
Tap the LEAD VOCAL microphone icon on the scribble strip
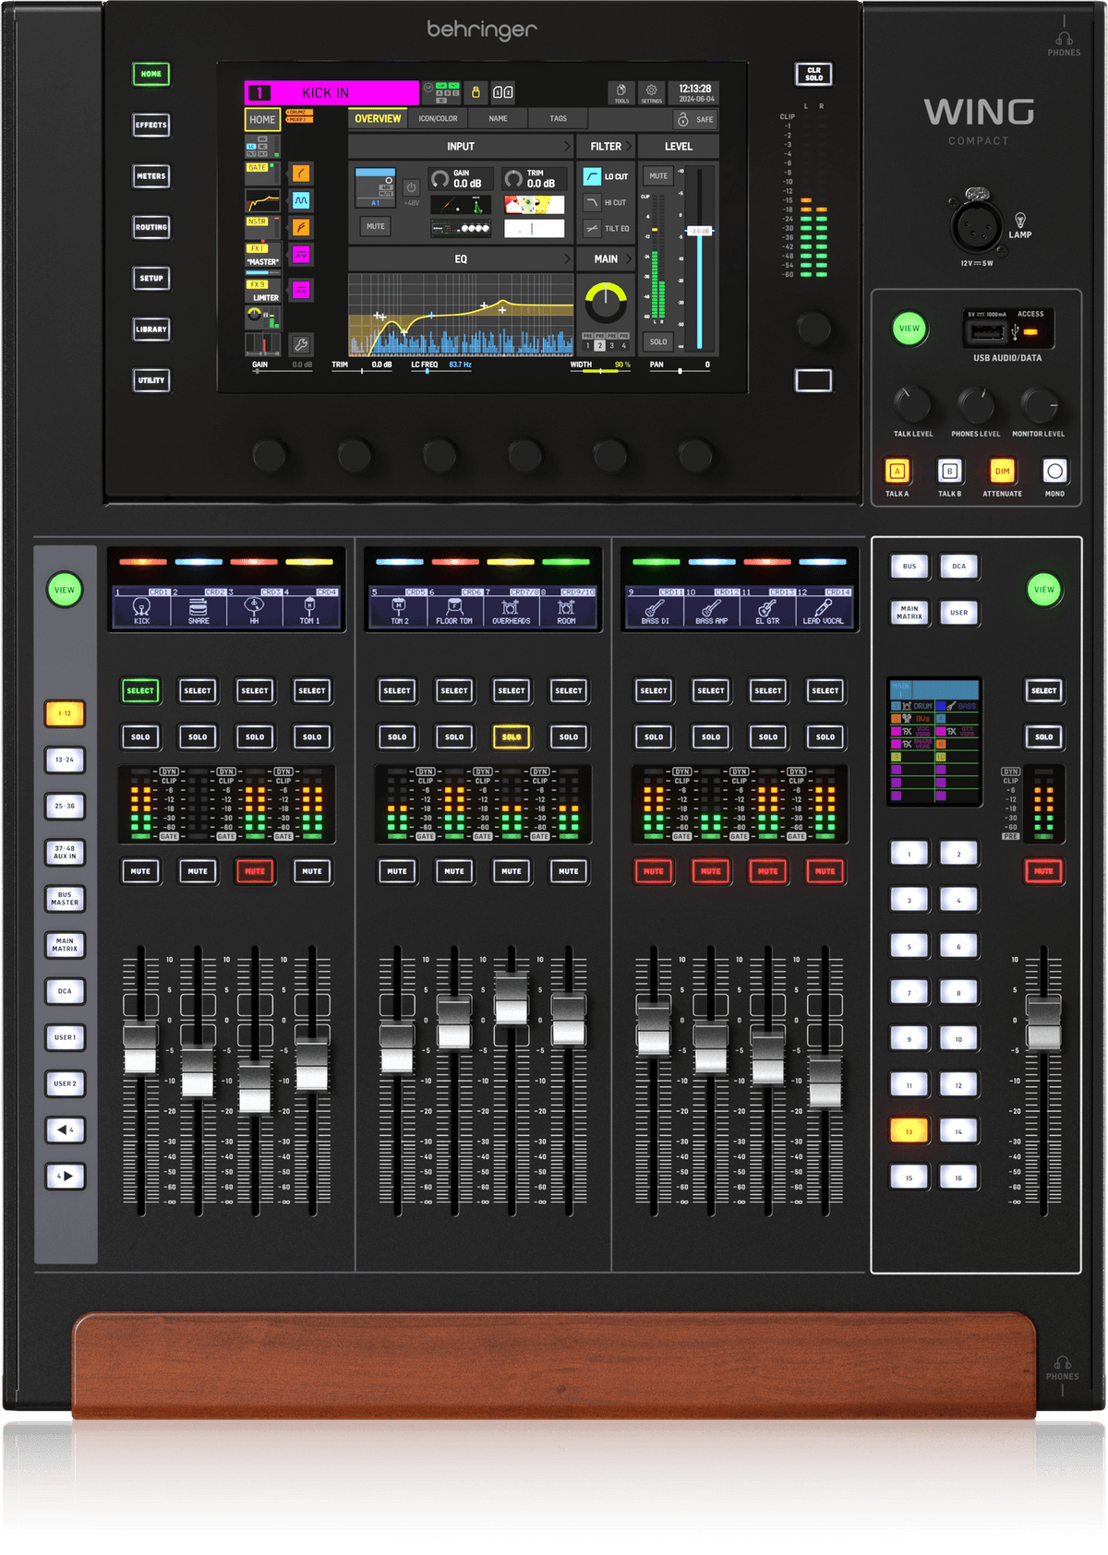[823, 606]
